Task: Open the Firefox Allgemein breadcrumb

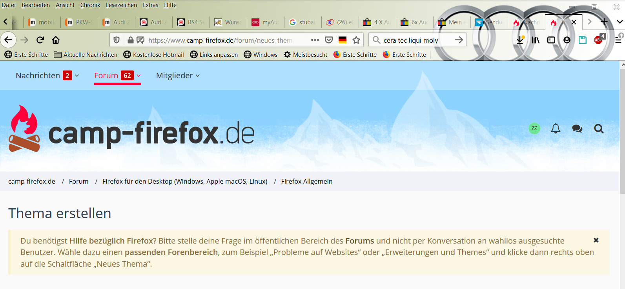Action: pyautogui.click(x=307, y=181)
